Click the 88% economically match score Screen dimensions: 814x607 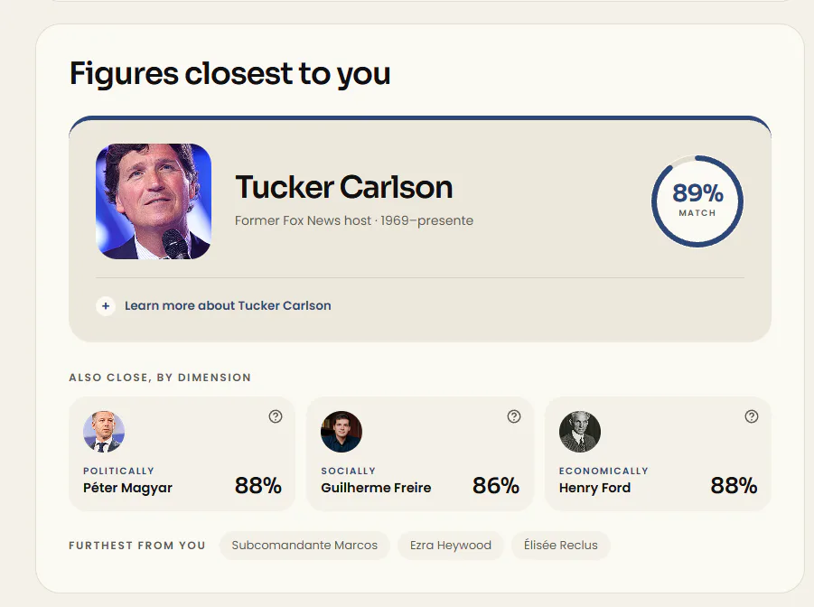(734, 486)
